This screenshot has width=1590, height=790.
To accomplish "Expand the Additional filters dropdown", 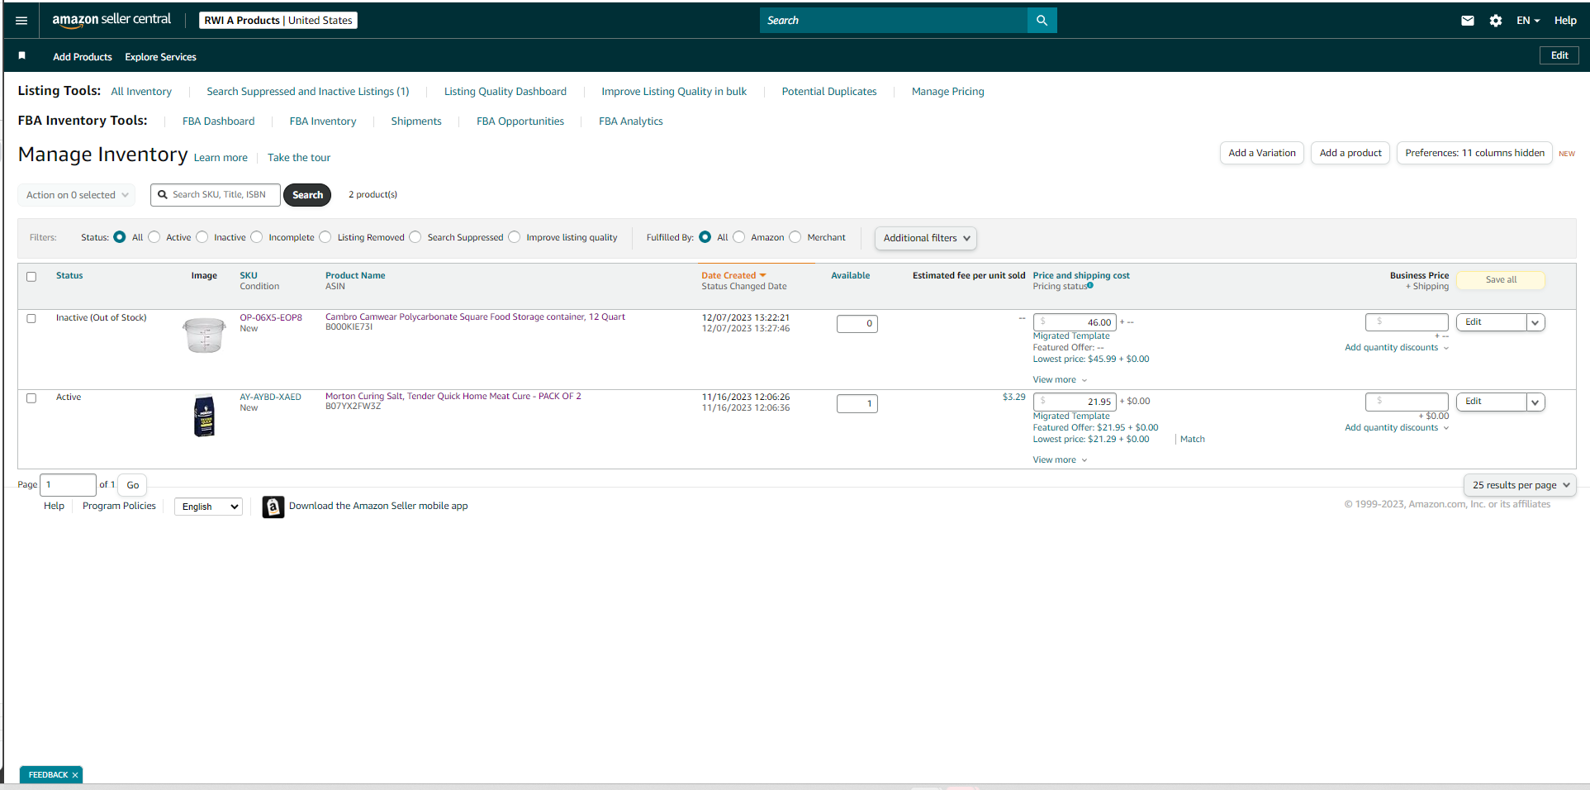I will pyautogui.click(x=926, y=238).
